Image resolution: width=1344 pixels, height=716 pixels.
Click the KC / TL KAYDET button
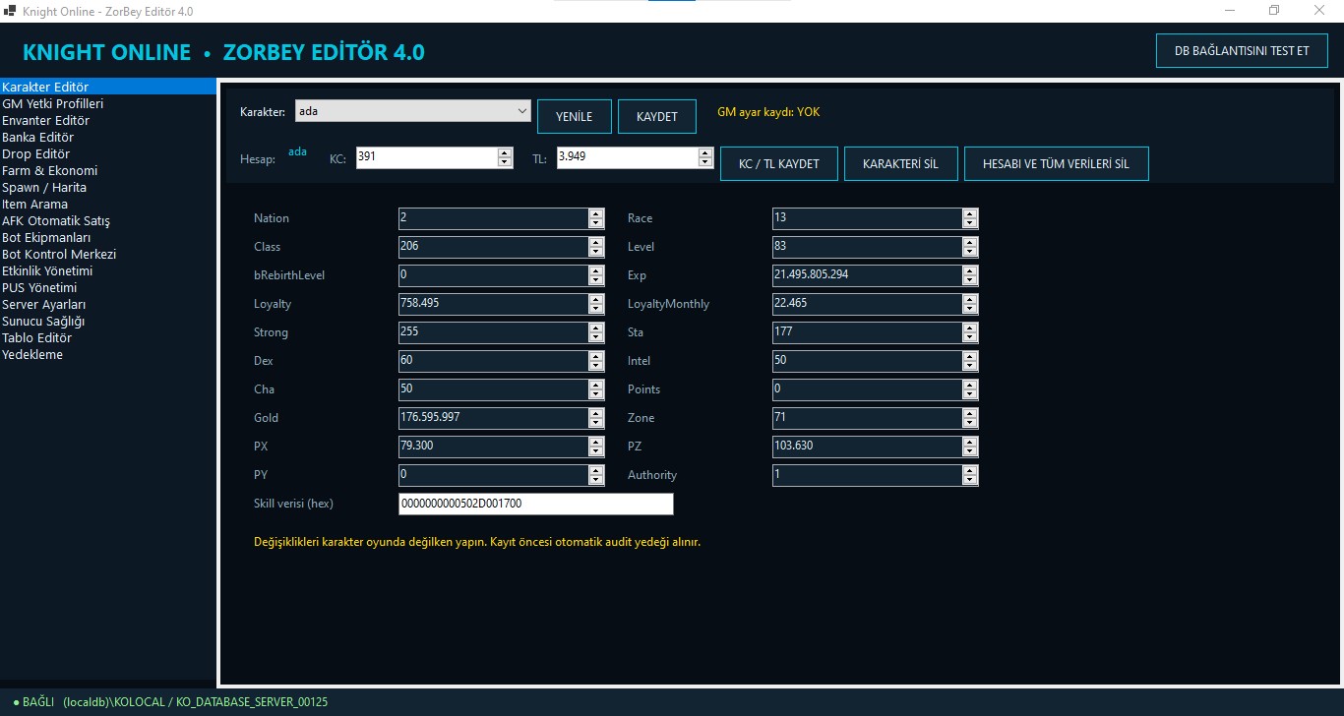(x=779, y=164)
